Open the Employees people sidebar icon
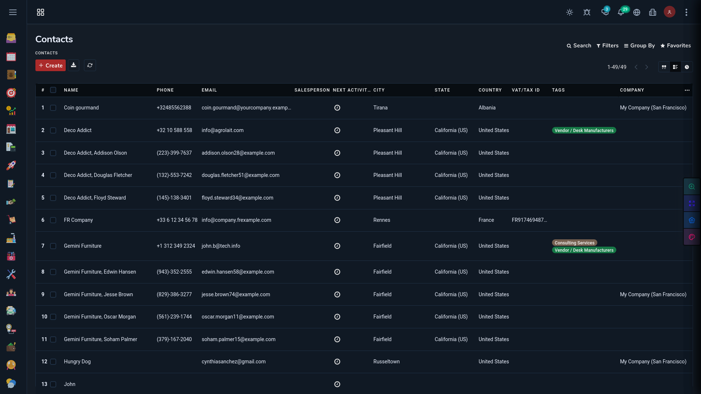 [11, 292]
